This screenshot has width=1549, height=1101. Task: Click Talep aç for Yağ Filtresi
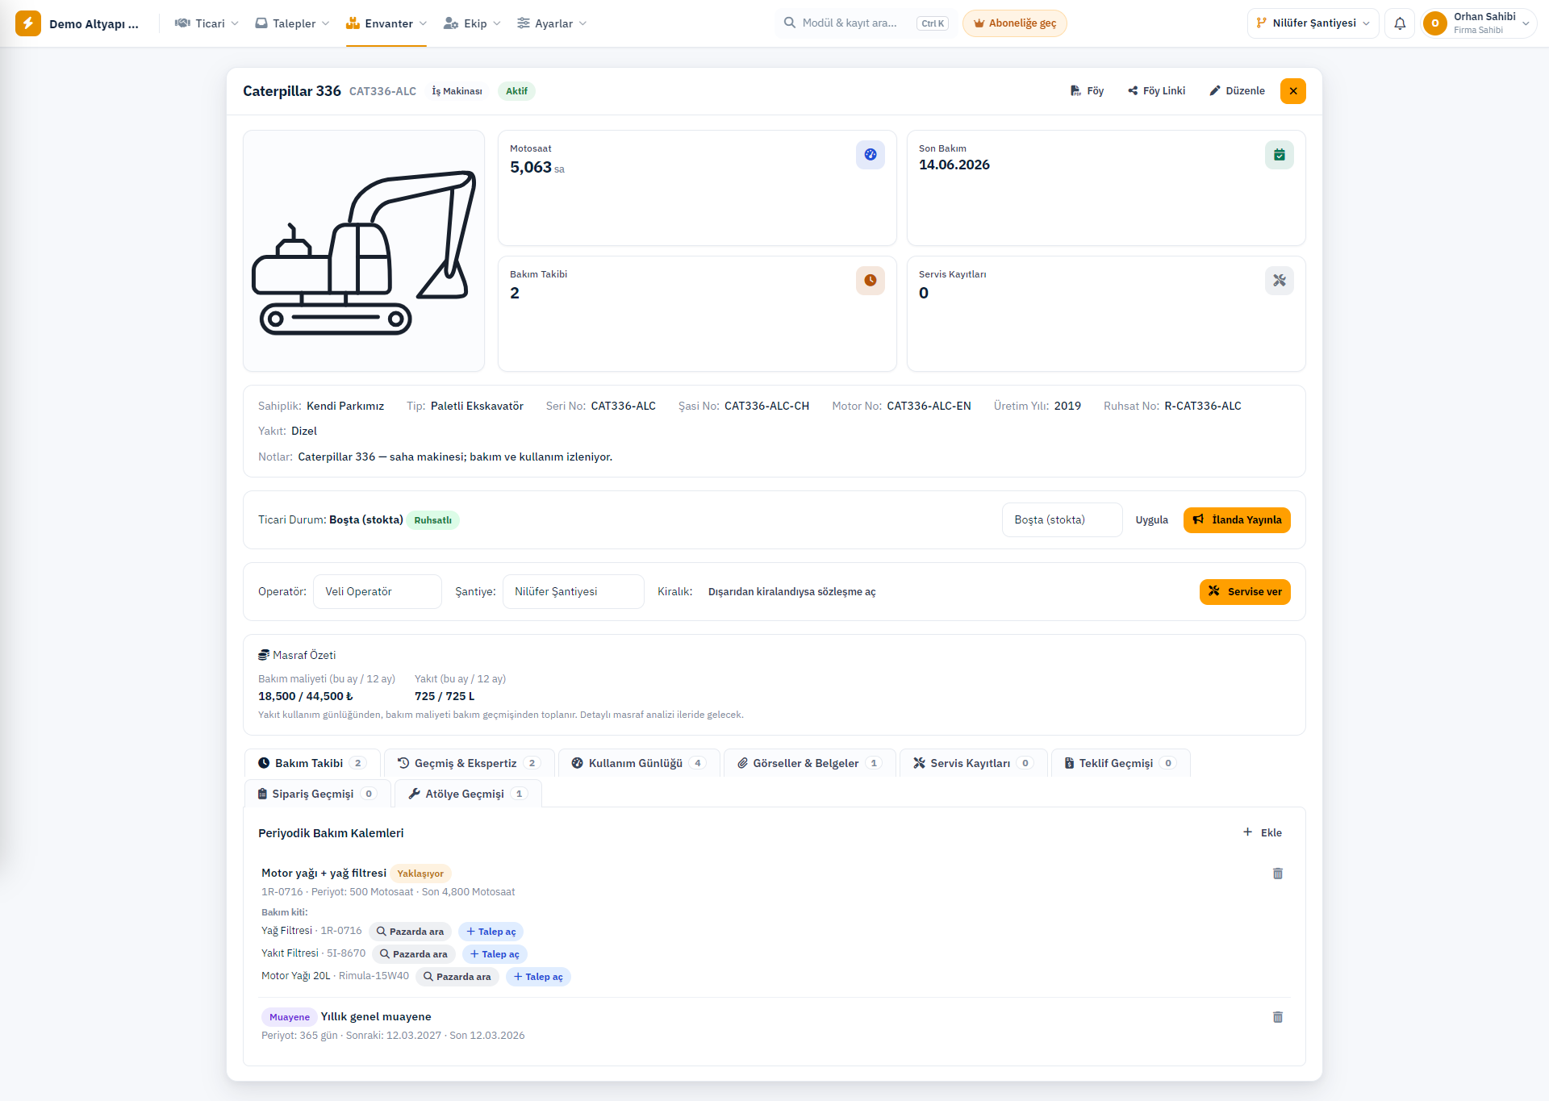pyautogui.click(x=491, y=932)
